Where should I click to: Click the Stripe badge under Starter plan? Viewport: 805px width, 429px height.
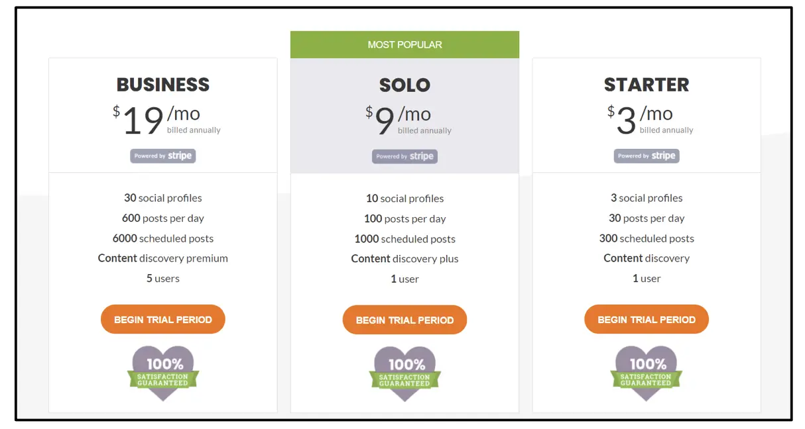pos(647,156)
